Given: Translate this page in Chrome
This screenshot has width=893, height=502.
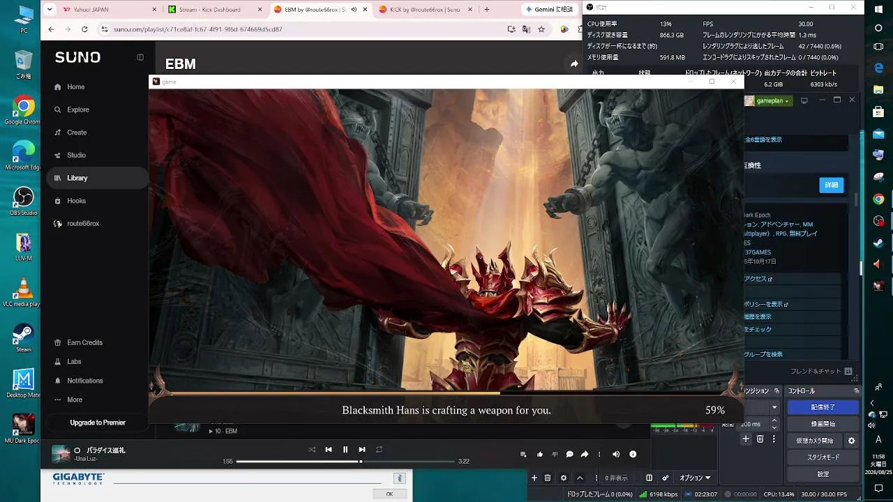Looking at the screenshot, I should click(526, 29).
